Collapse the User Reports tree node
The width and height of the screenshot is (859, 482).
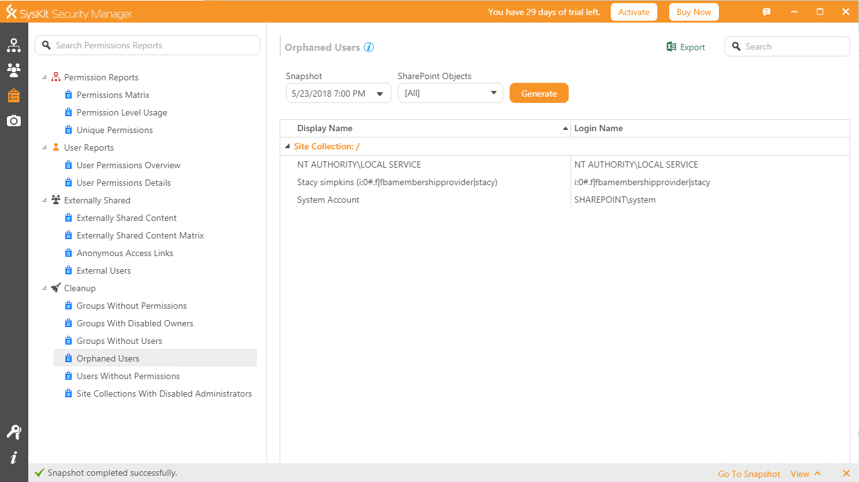click(44, 148)
